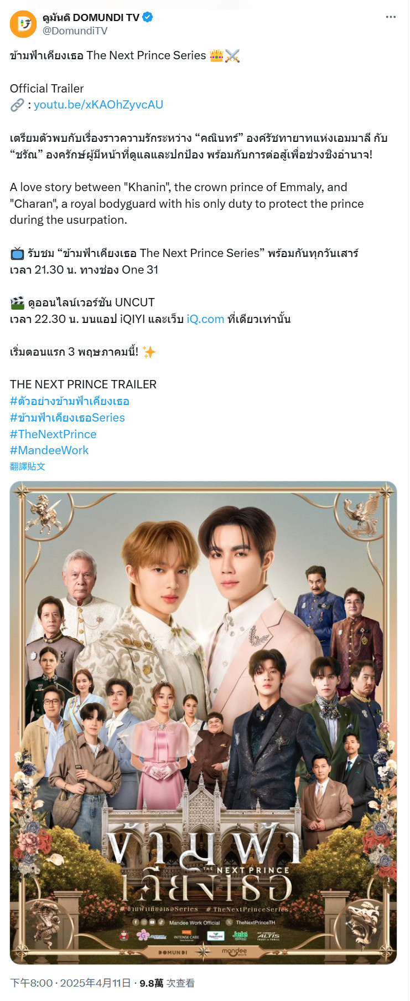Open the youtu.be/xKAOhZyvcAU trailer link
410x1001 pixels.
coord(98,105)
